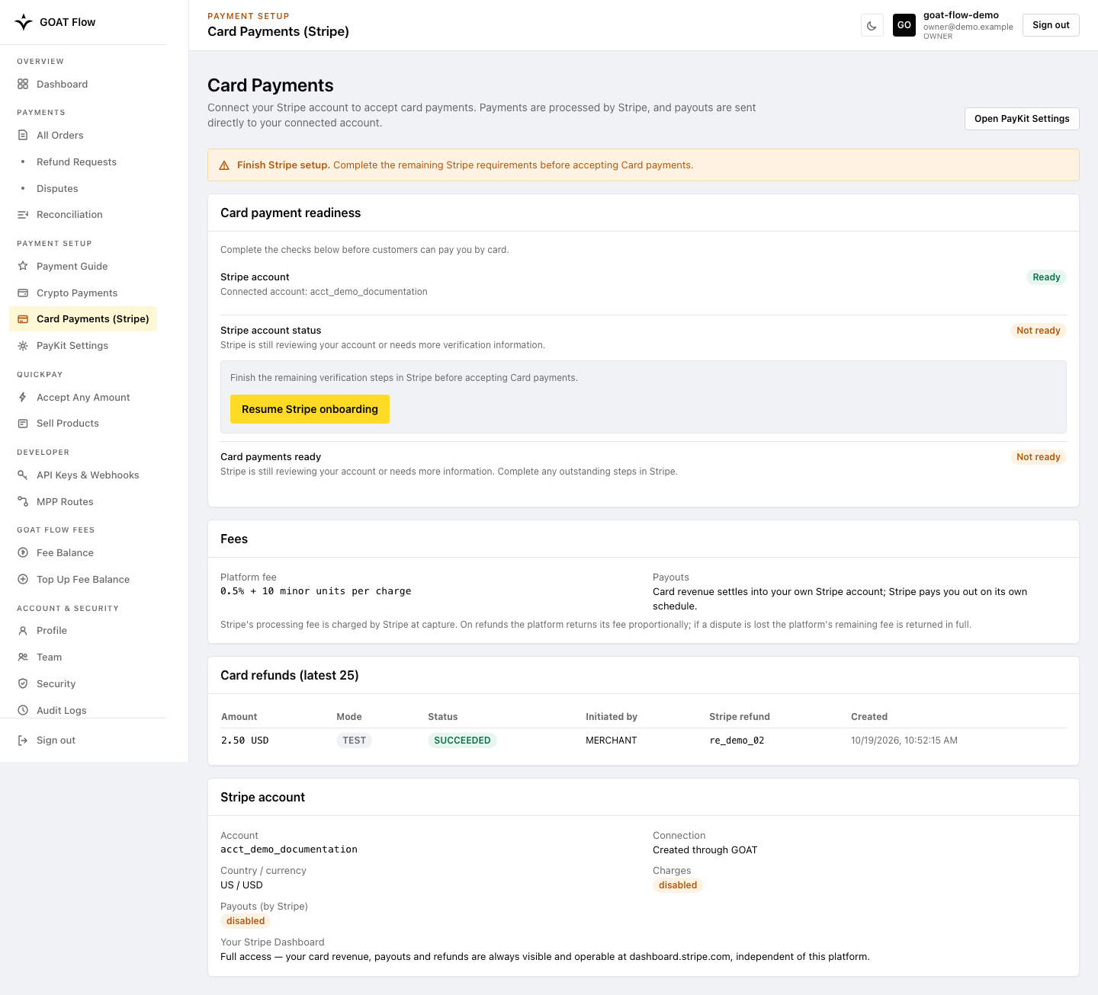Click Not ready badge for Card payments ready

[1038, 457]
